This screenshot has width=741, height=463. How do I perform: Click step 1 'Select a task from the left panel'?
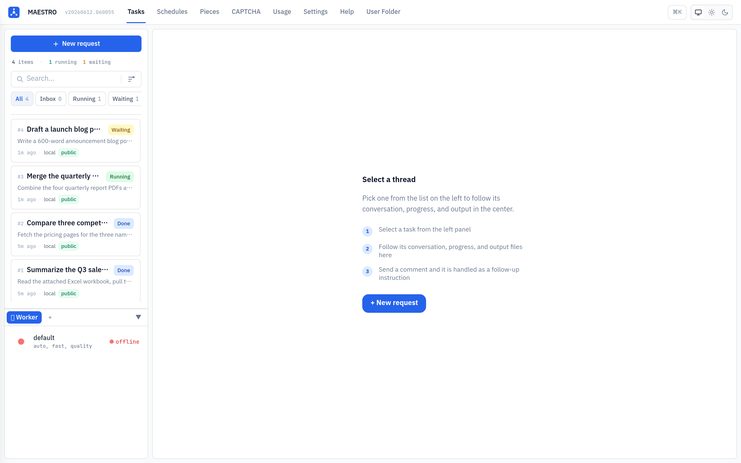tap(425, 229)
